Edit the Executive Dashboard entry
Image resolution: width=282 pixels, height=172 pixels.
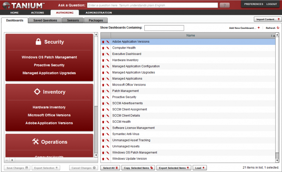(x=108, y=54)
